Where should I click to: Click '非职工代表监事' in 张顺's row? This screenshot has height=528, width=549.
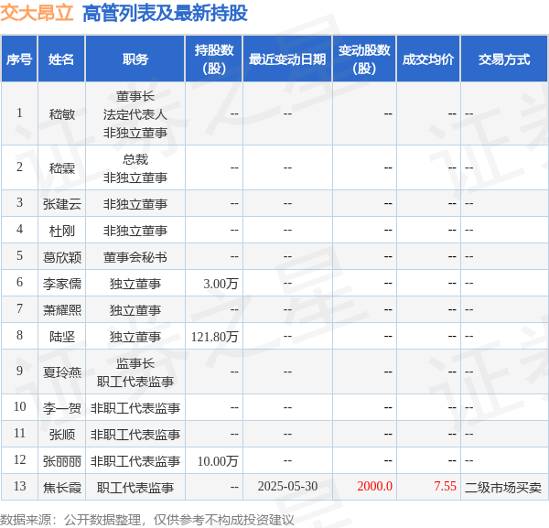pos(135,435)
